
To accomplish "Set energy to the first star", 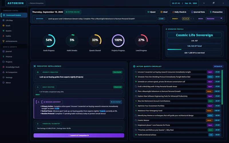I will click(x=183, y=19).
